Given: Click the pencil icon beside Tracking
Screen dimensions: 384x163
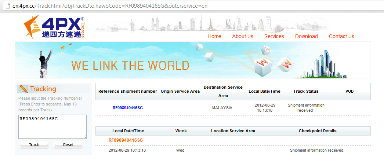Looking at the screenshot, I should pyautogui.click(x=23, y=89).
